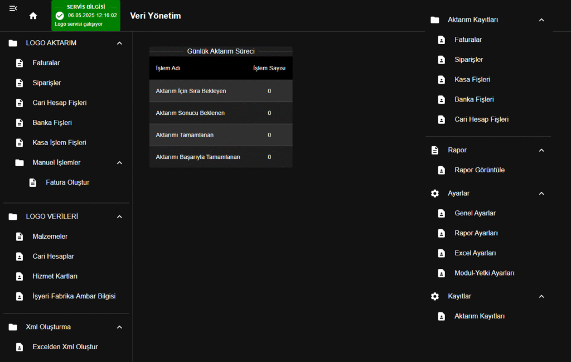Open Modul-Yetki Ayarları settings item
The image size is (571, 362).
[484, 273]
